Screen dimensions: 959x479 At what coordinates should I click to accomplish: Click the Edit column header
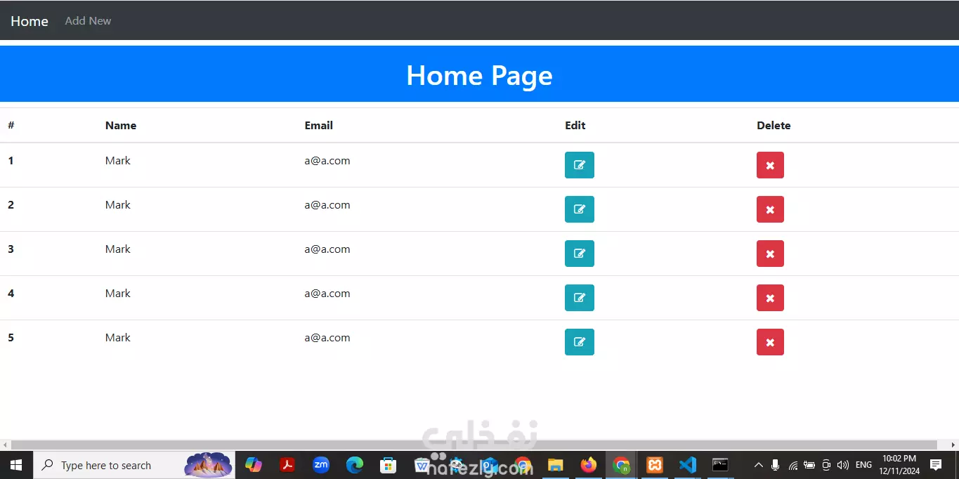coord(575,126)
